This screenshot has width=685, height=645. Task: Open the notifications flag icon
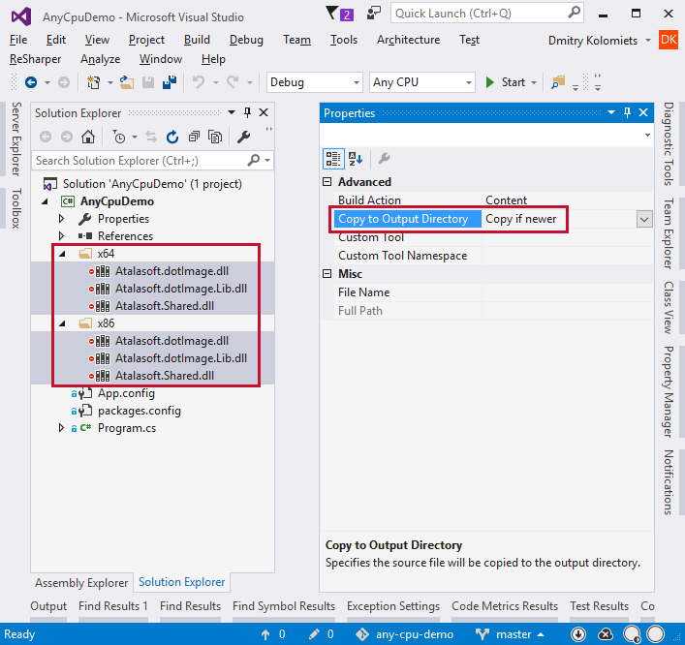pos(340,14)
